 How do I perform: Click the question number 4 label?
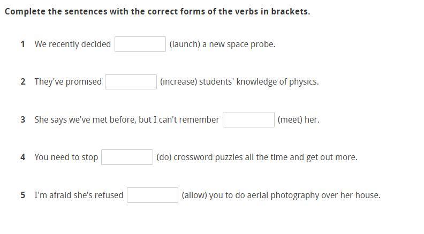(x=23, y=157)
